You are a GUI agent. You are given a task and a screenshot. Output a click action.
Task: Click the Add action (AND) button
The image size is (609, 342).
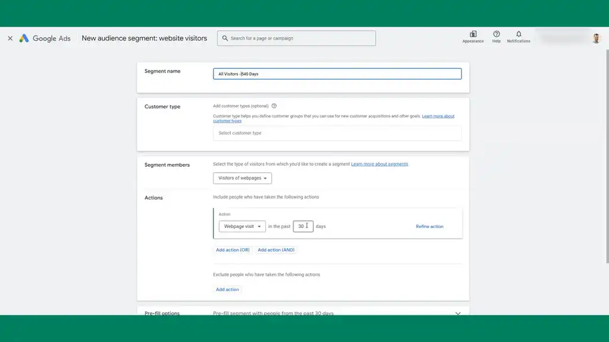tap(276, 250)
